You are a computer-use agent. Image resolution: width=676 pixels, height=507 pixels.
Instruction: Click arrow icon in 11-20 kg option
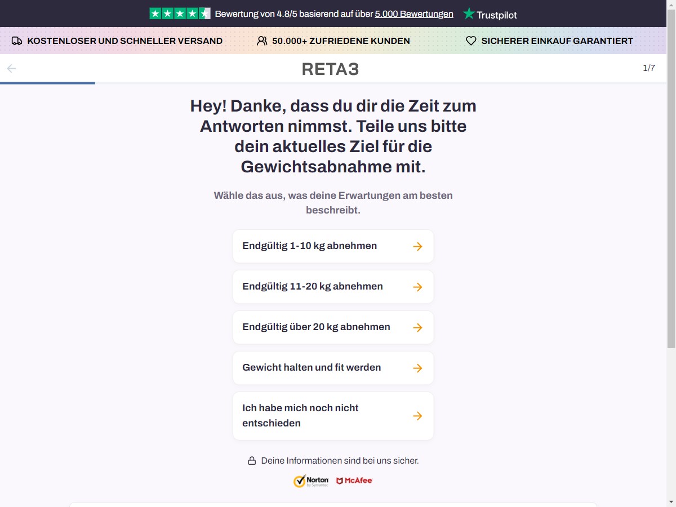pos(417,287)
